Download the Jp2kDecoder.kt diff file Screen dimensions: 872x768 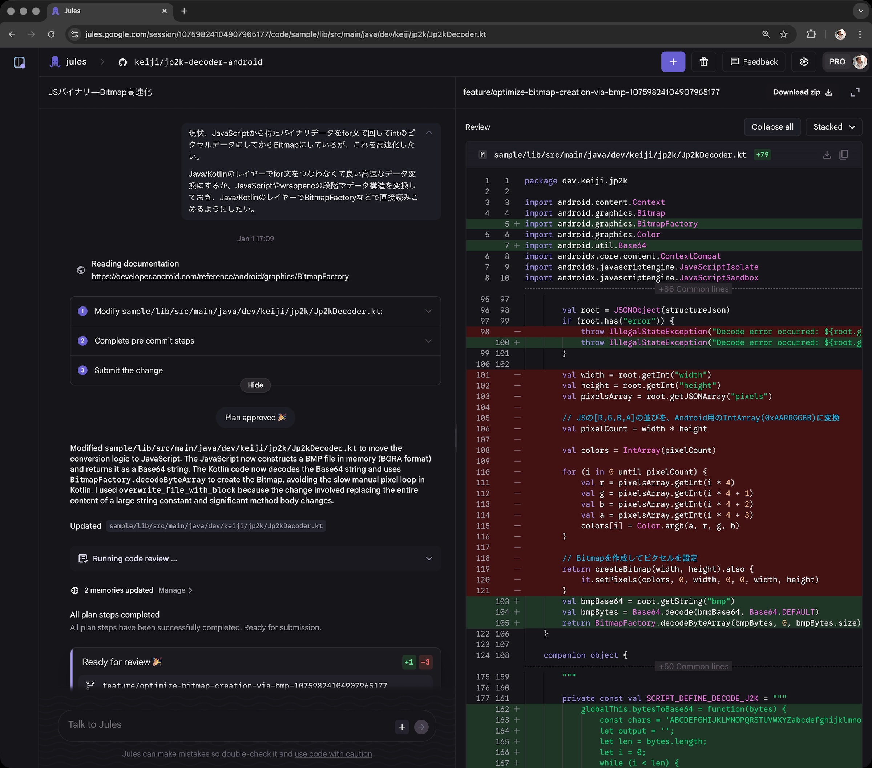(x=827, y=154)
